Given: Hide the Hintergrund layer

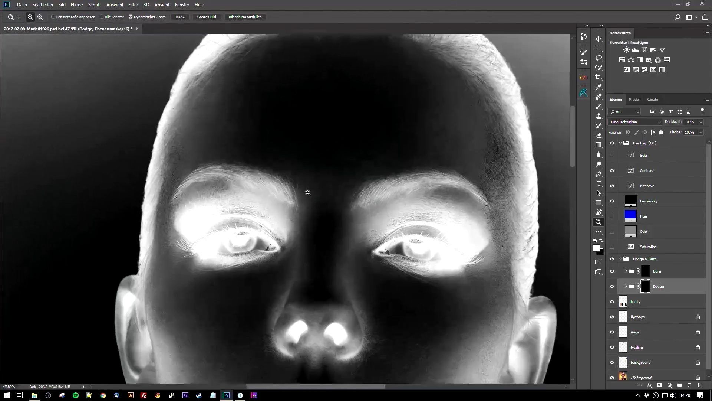Looking at the screenshot, I should (x=612, y=378).
